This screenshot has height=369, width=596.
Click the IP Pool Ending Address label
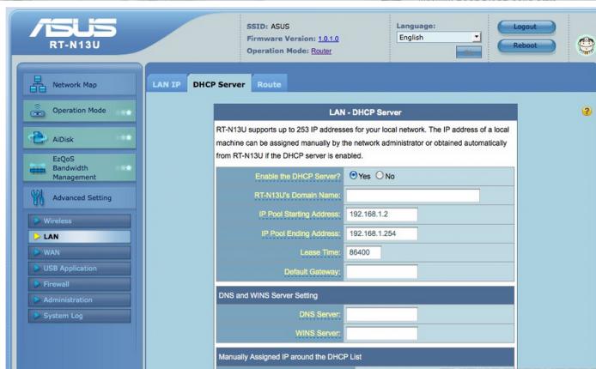[301, 233]
